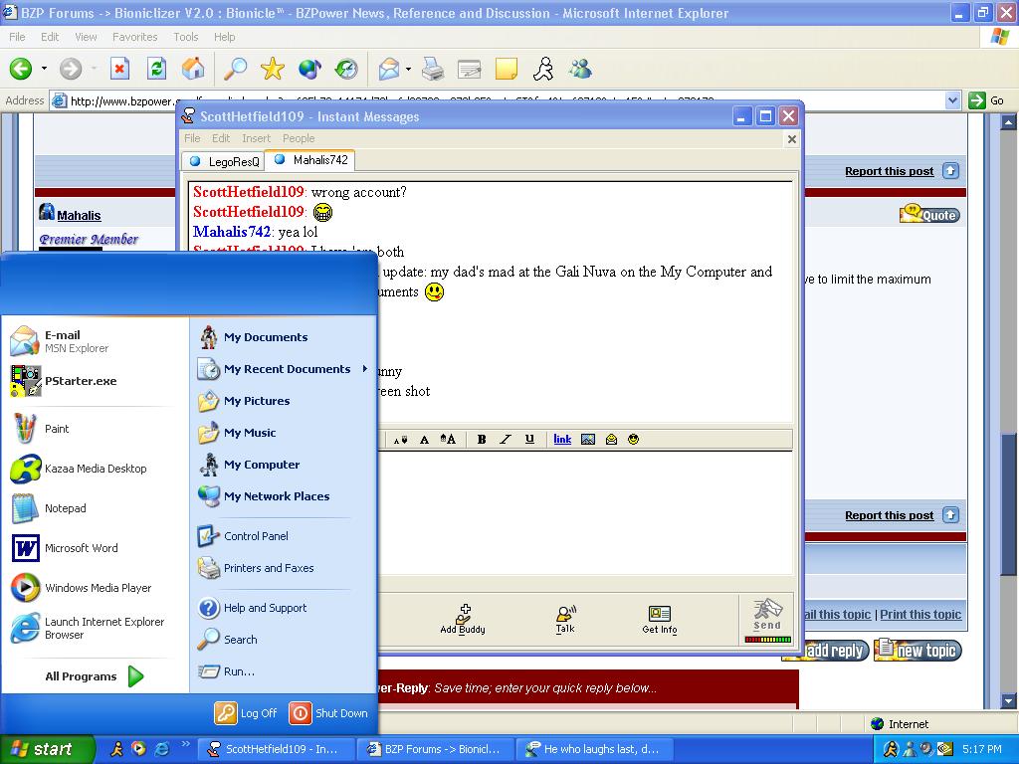Open the IE Search magnifier
1019x764 pixels.
(x=235, y=69)
